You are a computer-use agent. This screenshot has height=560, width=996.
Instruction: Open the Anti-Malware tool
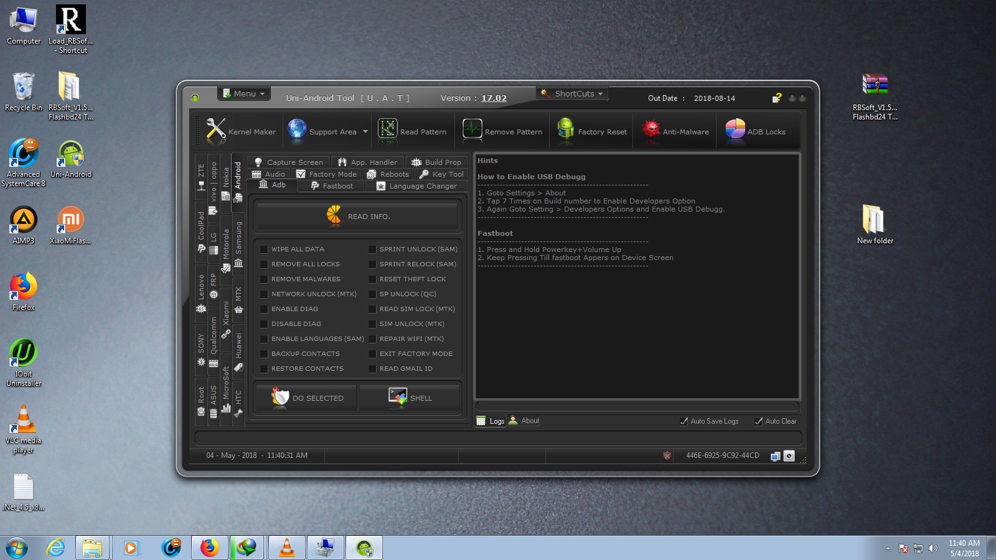(675, 131)
